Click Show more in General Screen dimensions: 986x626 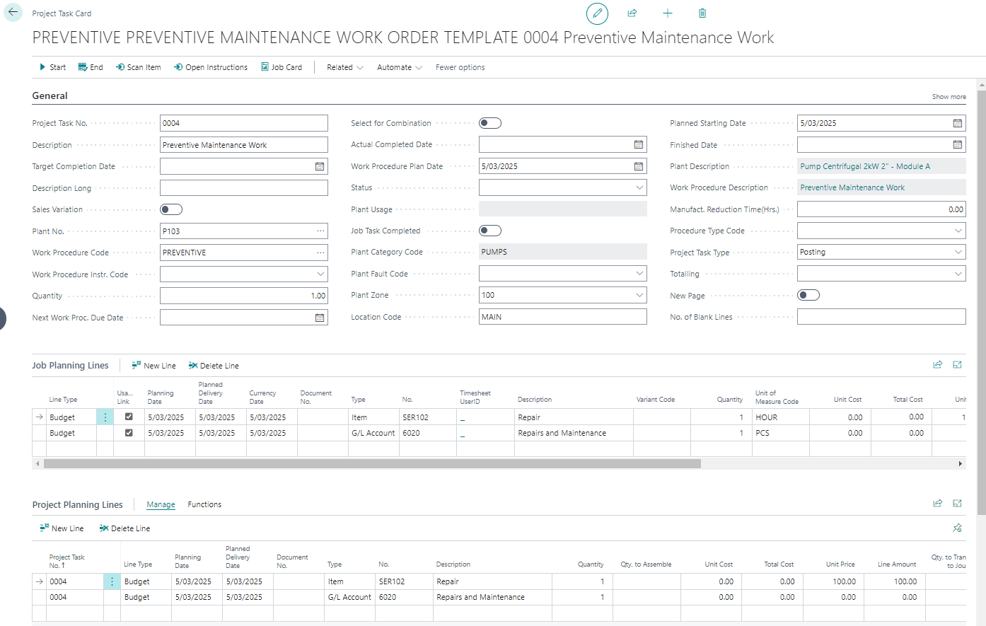[949, 97]
